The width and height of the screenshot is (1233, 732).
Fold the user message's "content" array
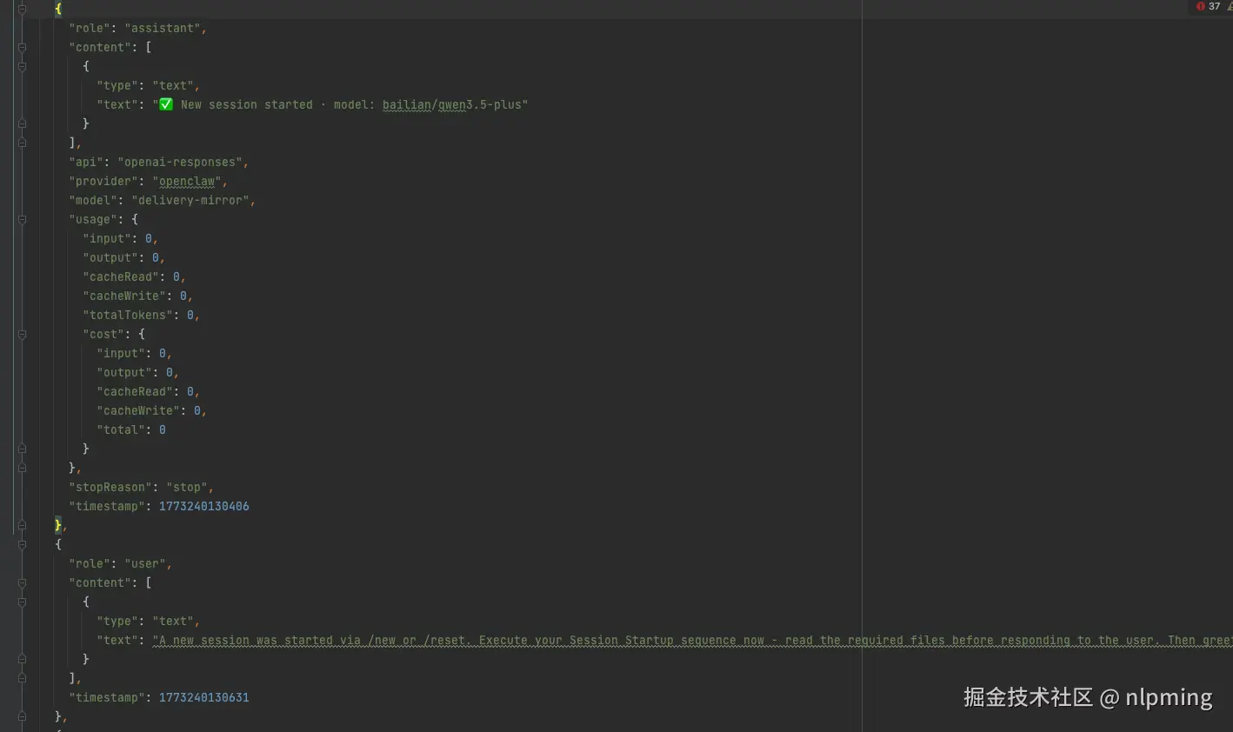(x=23, y=583)
